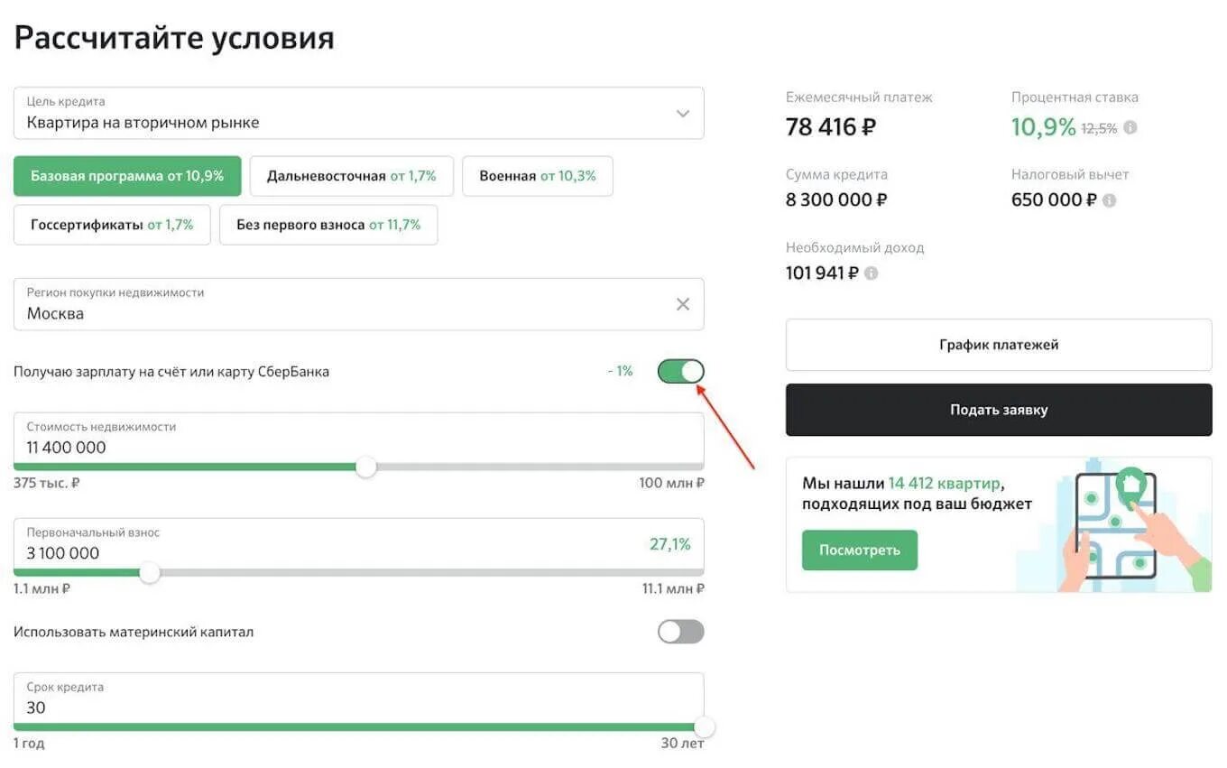
Task: Click info icon next to interest rate
Action: coord(1130,128)
